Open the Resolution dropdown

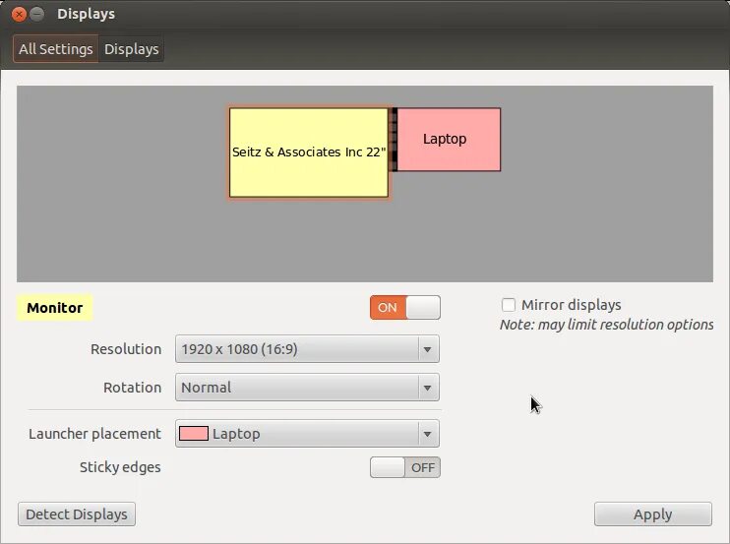pyautogui.click(x=307, y=349)
